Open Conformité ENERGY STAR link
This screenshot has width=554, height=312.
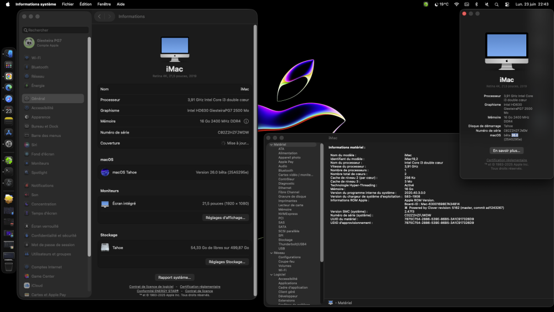pos(157,291)
